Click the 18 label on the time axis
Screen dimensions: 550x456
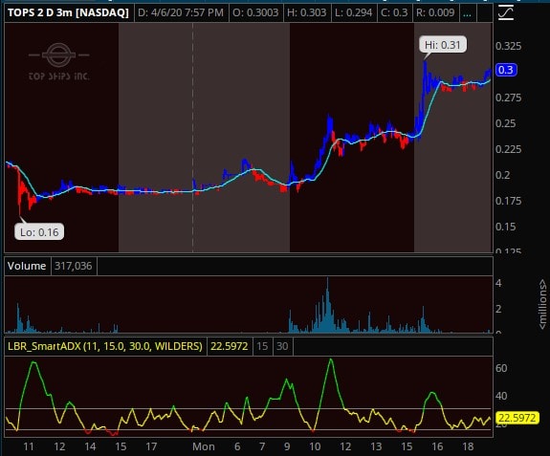click(468, 446)
